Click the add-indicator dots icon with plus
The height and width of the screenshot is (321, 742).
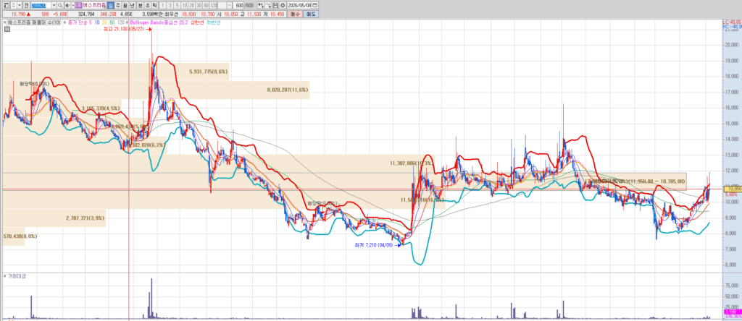[261, 5]
